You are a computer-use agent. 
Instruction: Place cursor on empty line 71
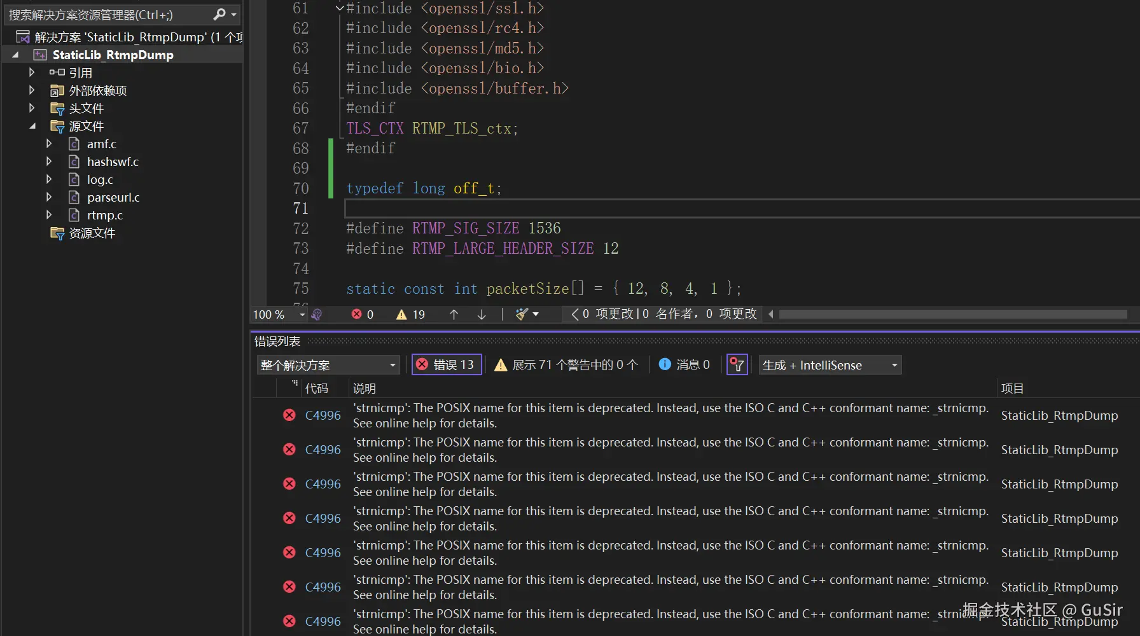(742, 209)
